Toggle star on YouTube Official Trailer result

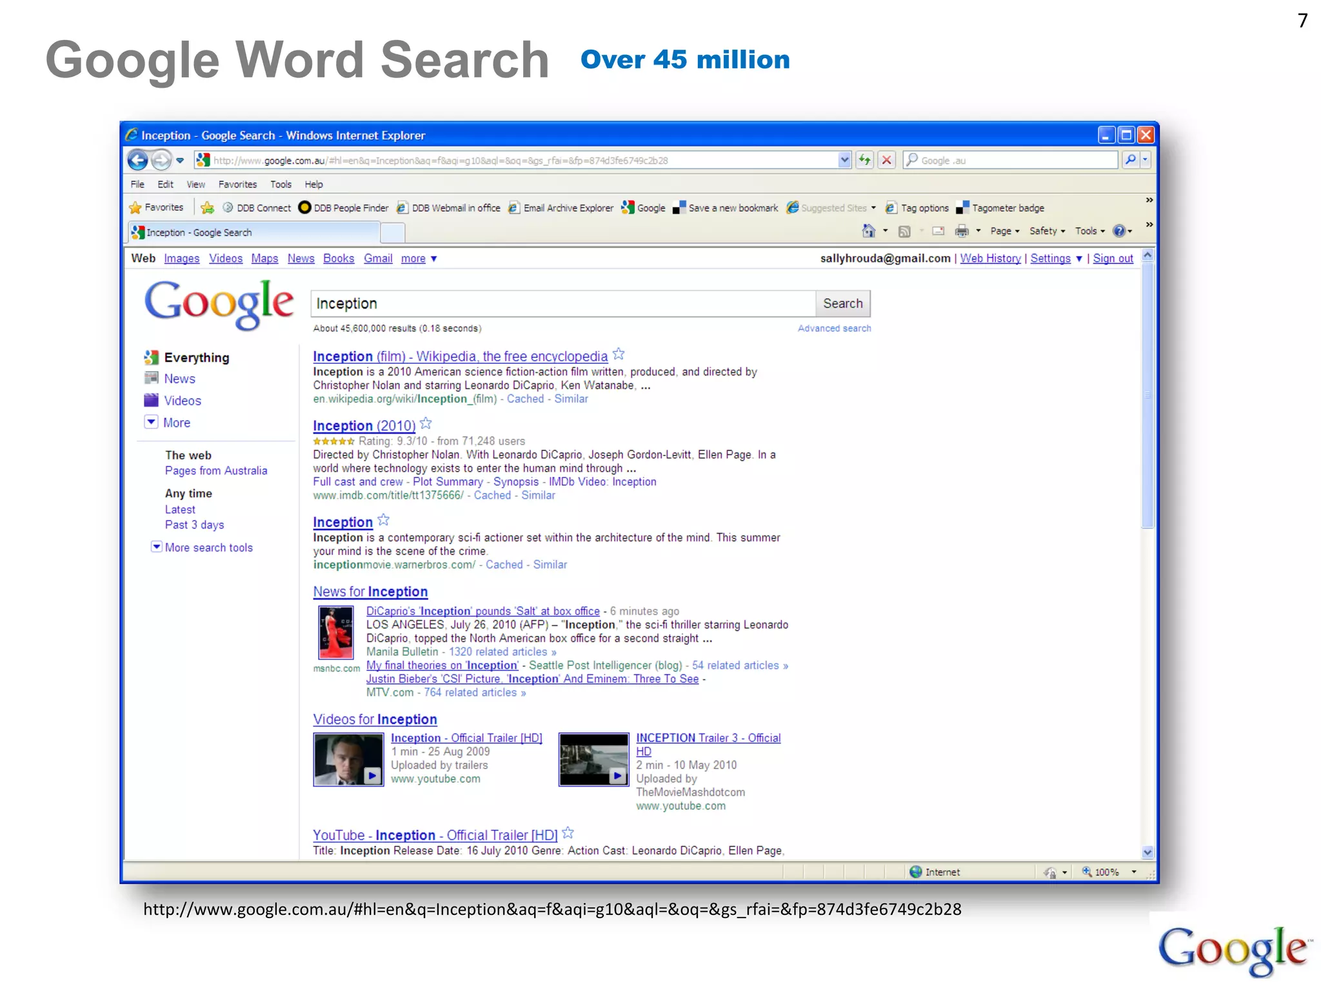[568, 833]
